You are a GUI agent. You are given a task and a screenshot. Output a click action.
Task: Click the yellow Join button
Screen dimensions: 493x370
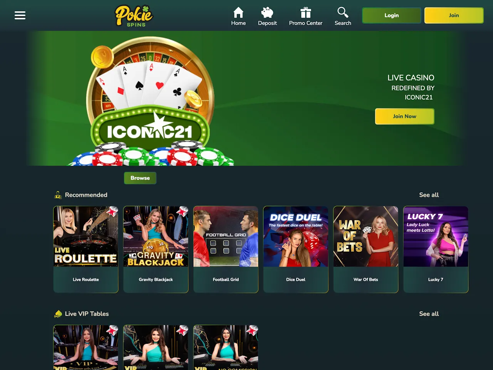click(x=454, y=15)
